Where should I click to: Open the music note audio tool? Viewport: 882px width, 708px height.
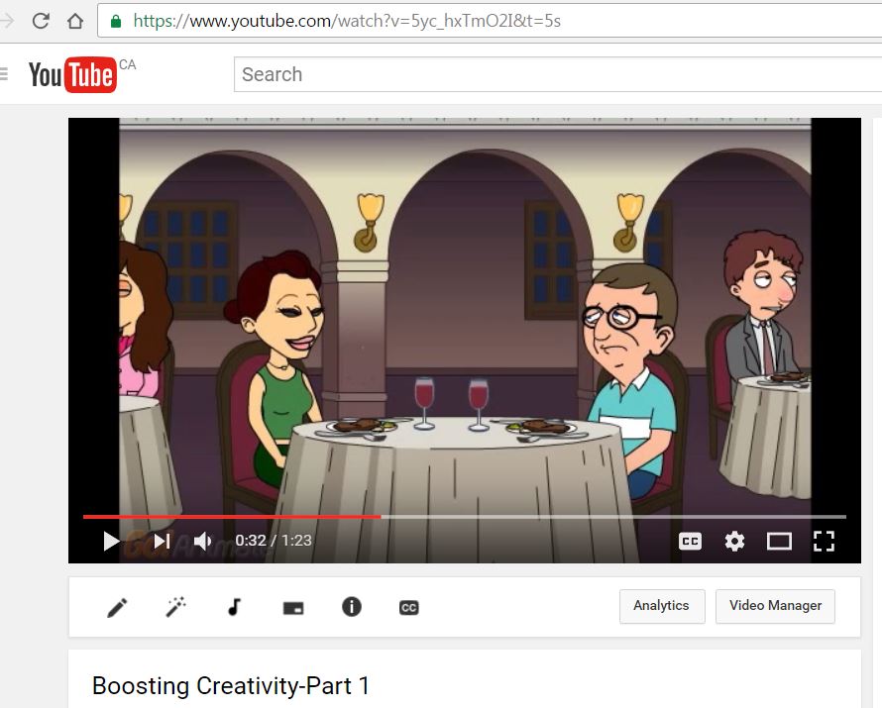[234, 607]
